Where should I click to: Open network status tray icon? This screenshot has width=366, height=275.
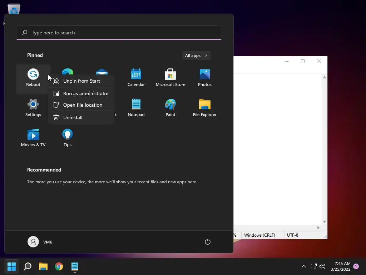(314, 266)
